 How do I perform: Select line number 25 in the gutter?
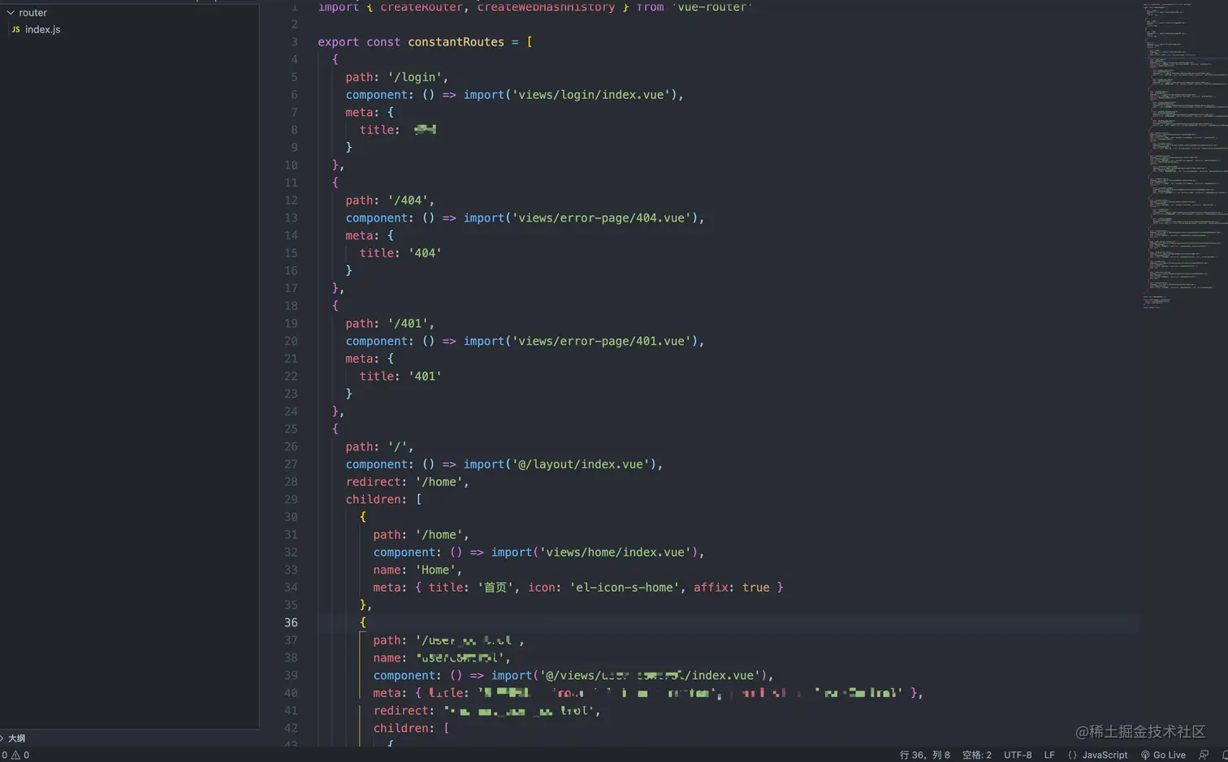[x=291, y=429]
